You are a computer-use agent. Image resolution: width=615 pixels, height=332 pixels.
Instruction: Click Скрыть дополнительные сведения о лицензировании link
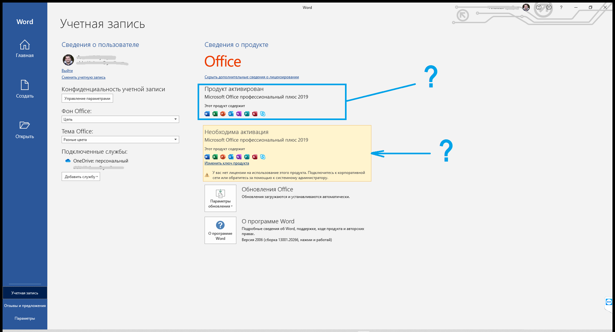click(x=252, y=77)
